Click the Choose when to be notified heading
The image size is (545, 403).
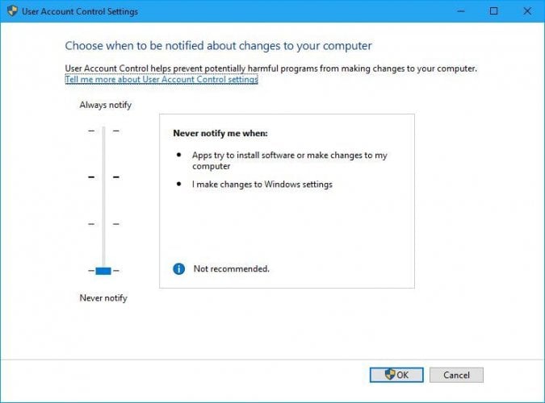pyautogui.click(x=218, y=46)
